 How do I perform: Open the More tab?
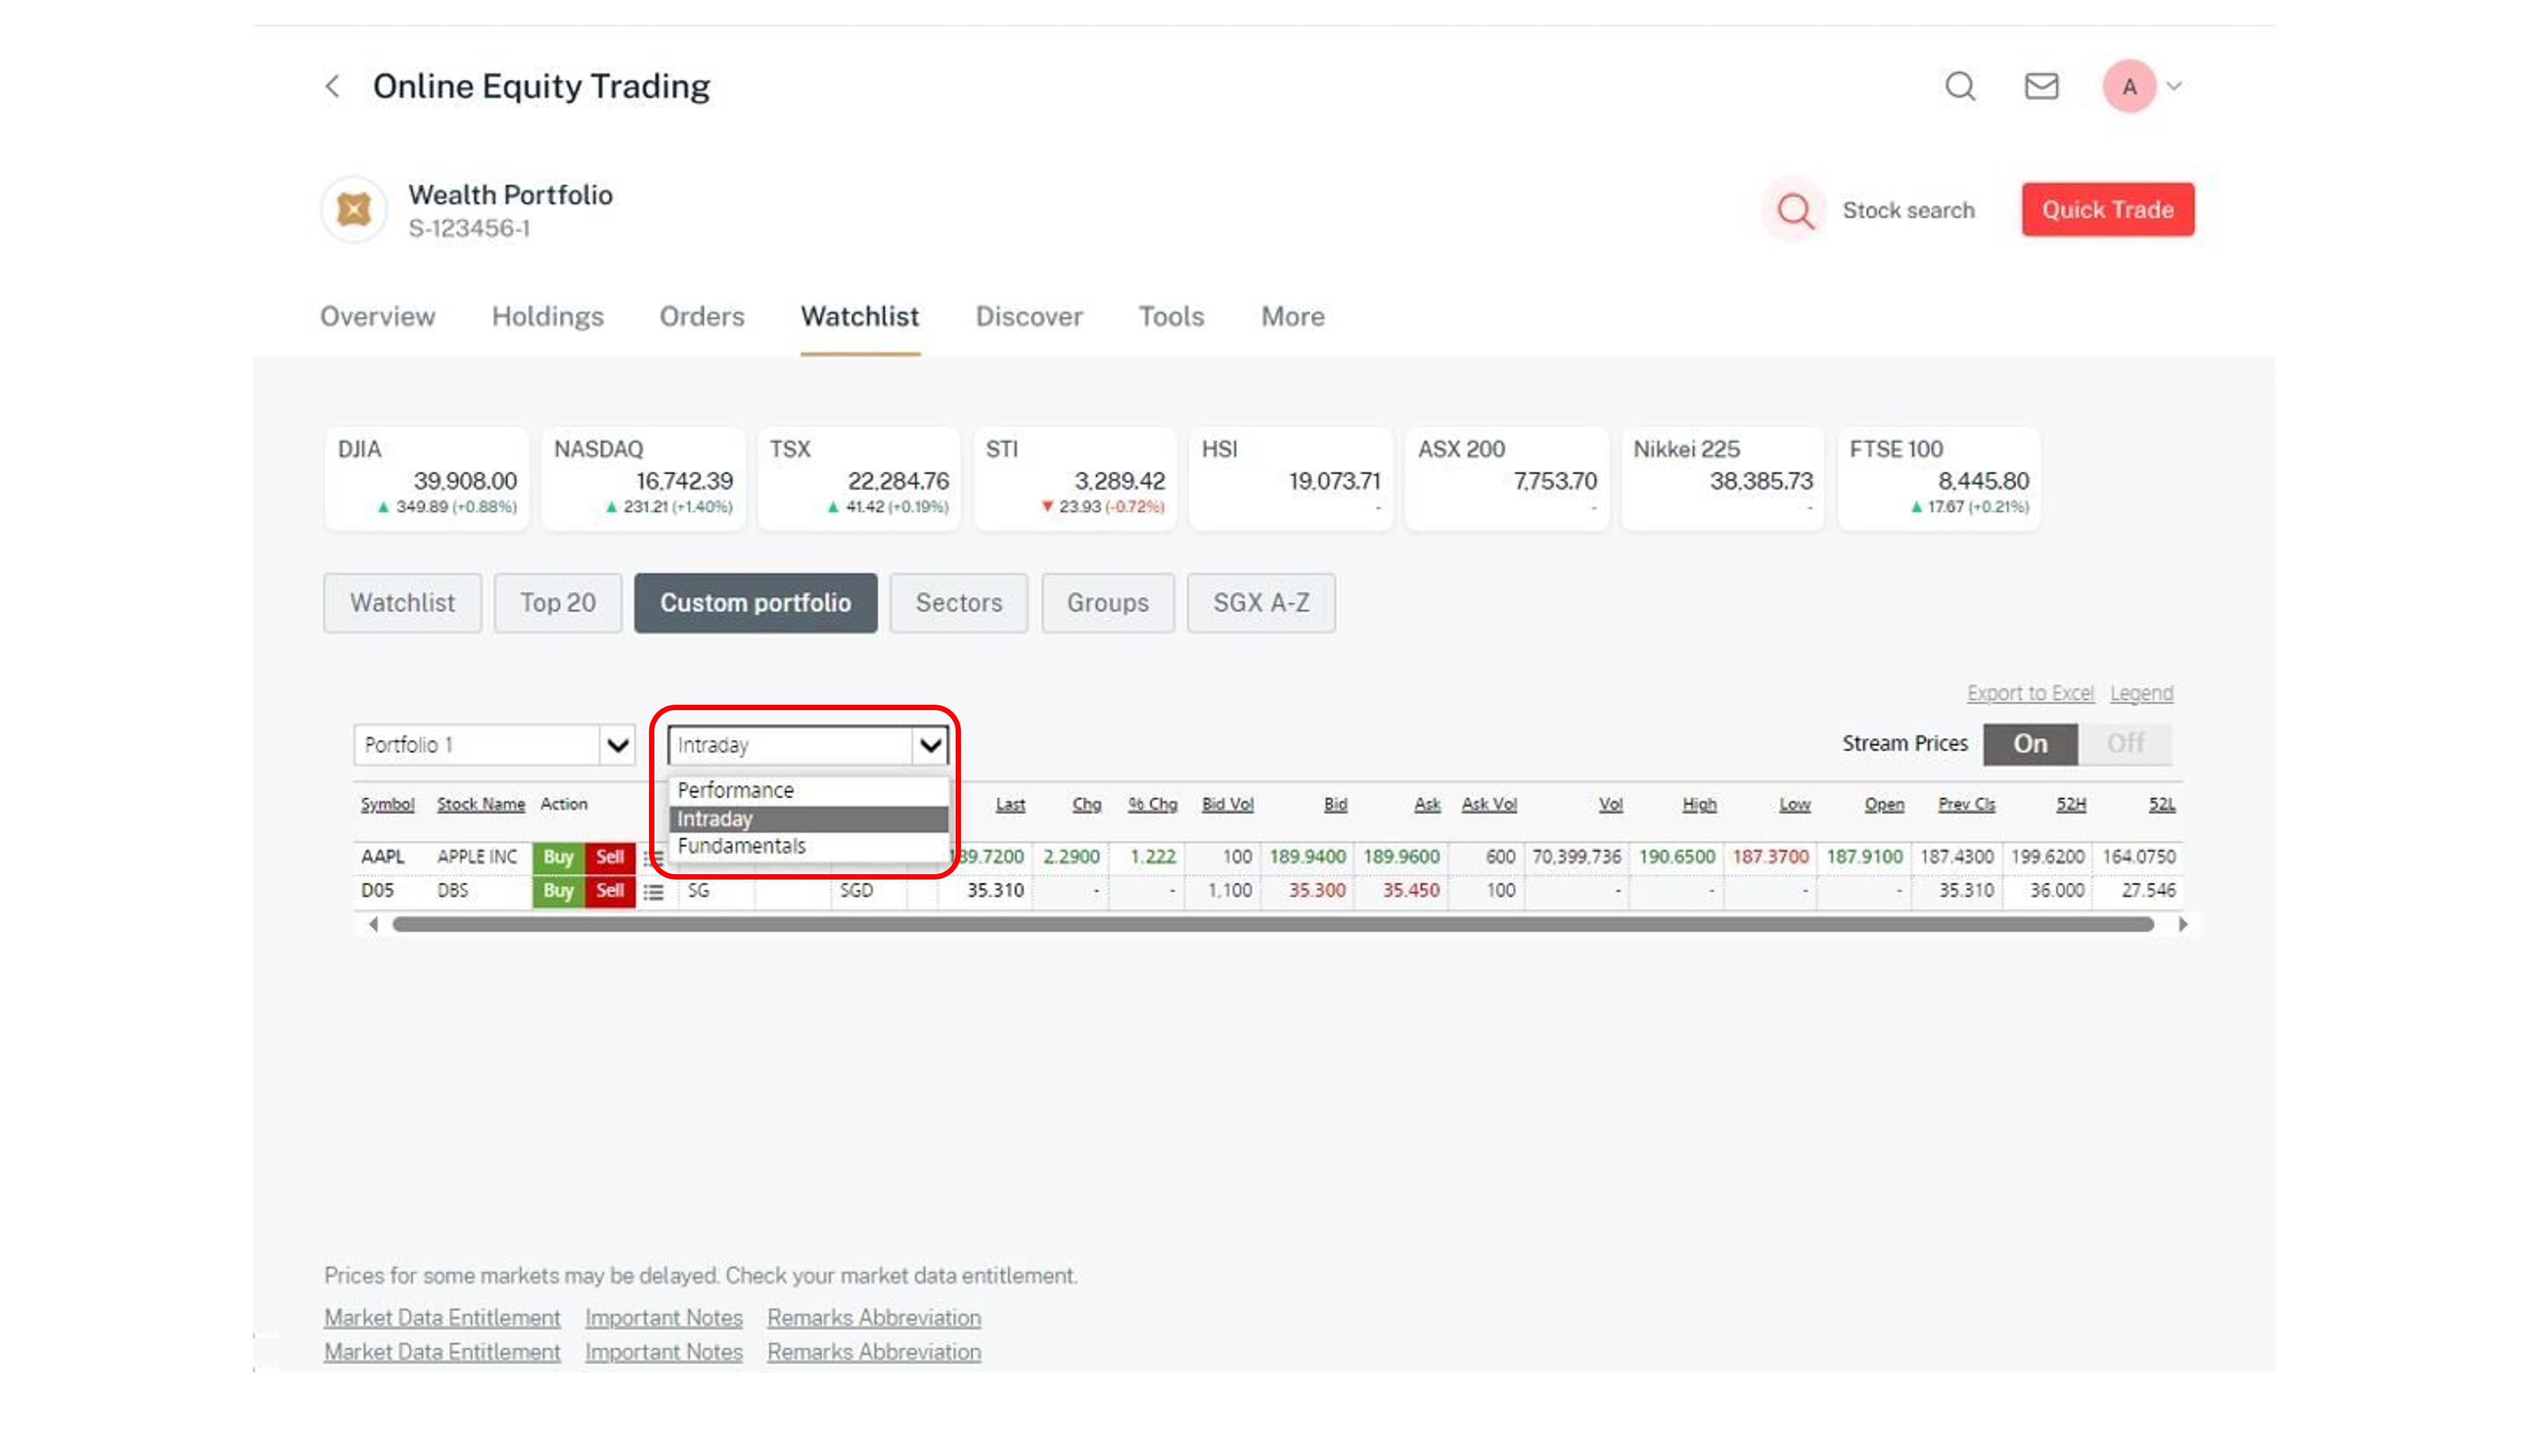[x=1292, y=317]
